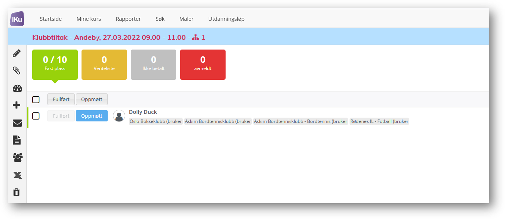Screen dimensions: 505x219
Task: Click the plus add icon in sidebar
Action: (x=17, y=105)
